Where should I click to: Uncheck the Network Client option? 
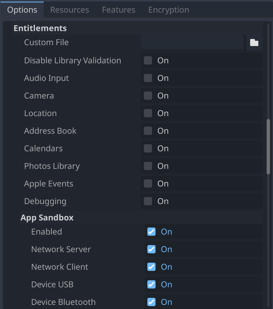(x=151, y=267)
